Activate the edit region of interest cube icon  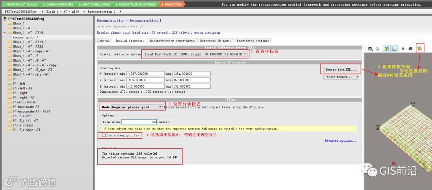(x=419, y=48)
